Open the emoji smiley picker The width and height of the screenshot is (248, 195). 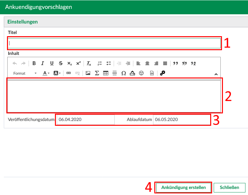[141, 73]
